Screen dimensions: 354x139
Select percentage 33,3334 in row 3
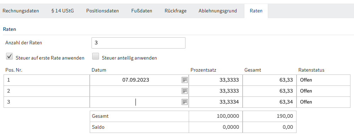216,102
